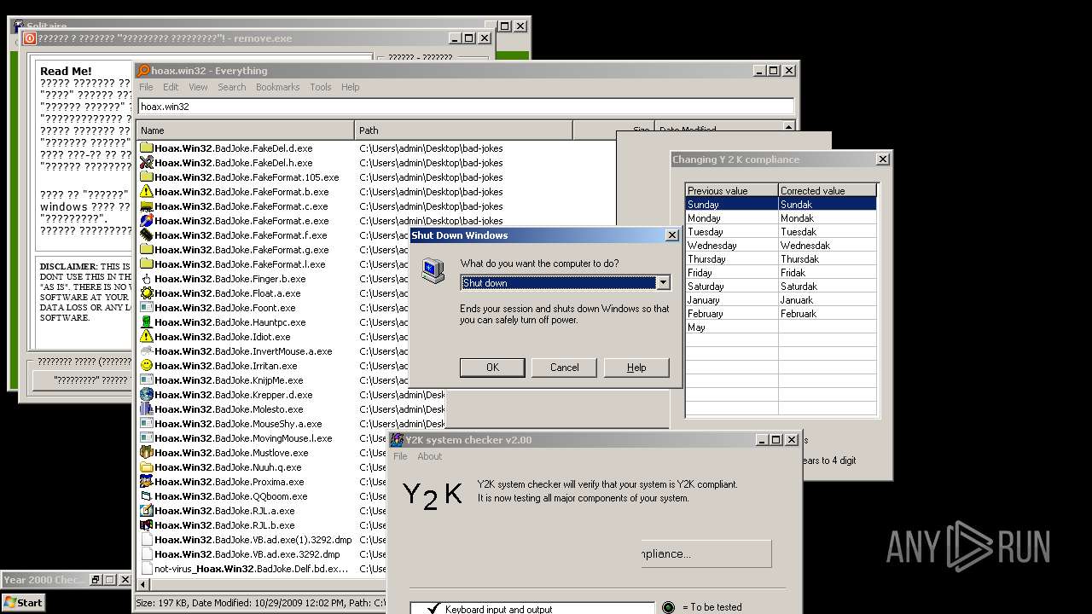The image size is (1092, 614).
Task: Click the Shut Down dialog computer icon
Action: (x=433, y=271)
